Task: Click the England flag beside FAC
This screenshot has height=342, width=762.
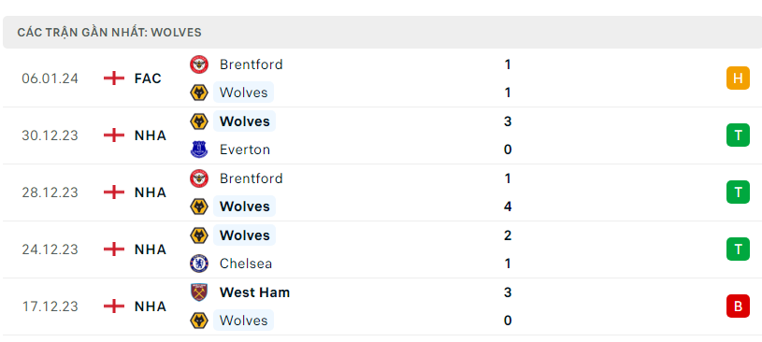Action: point(114,78)
